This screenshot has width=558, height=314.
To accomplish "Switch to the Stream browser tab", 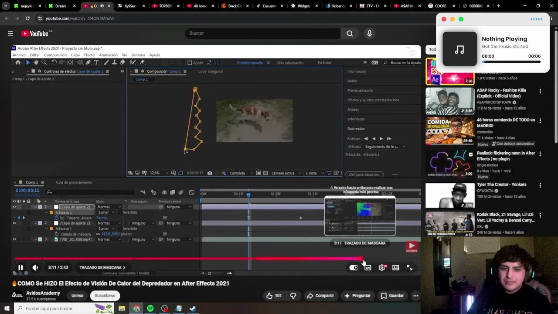I will pyautogui.click(x=61, y=6).
